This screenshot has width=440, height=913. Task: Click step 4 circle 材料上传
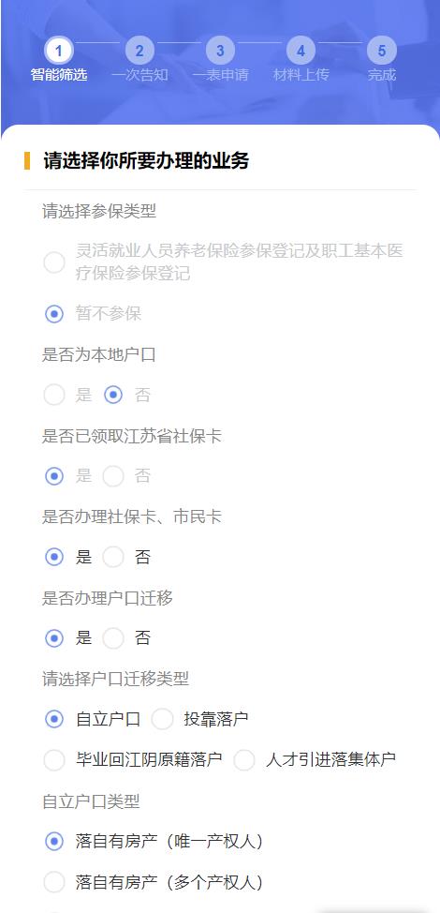pyautogui.click(x=301, y=51)
